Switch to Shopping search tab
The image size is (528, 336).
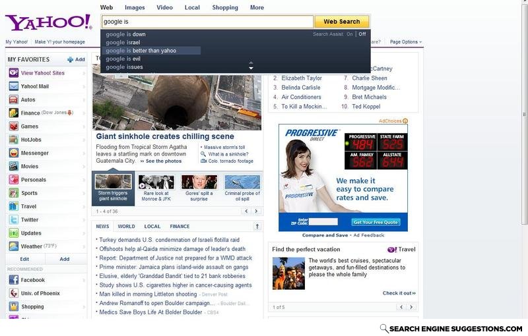click(225, 7)
